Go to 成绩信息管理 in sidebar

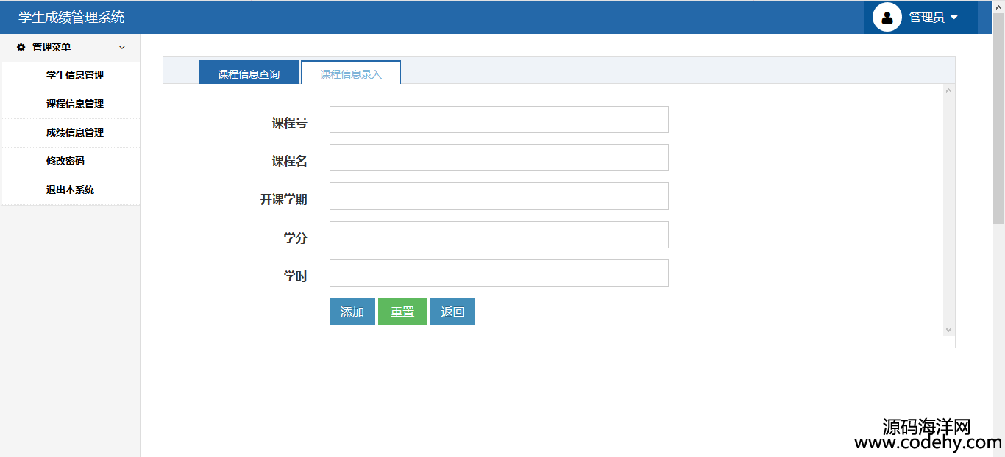click(x=74, y=132)
